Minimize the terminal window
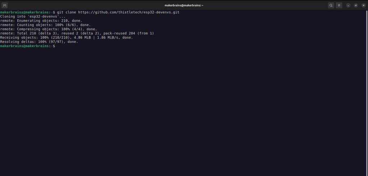This screenshot has width=368, height=176. [349, 5]
